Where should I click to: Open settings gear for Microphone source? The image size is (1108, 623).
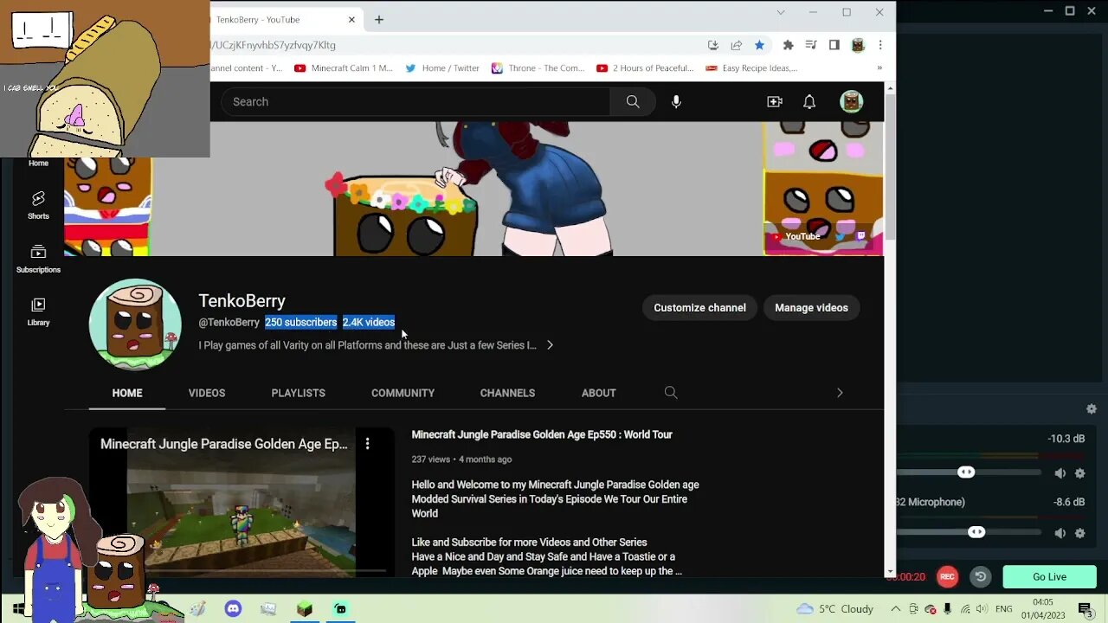click(1079, 533)
